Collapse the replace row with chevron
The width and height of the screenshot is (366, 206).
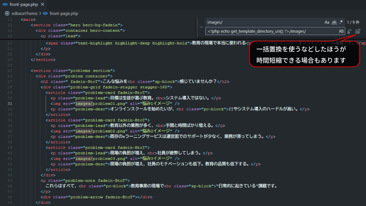pos(201,27)
